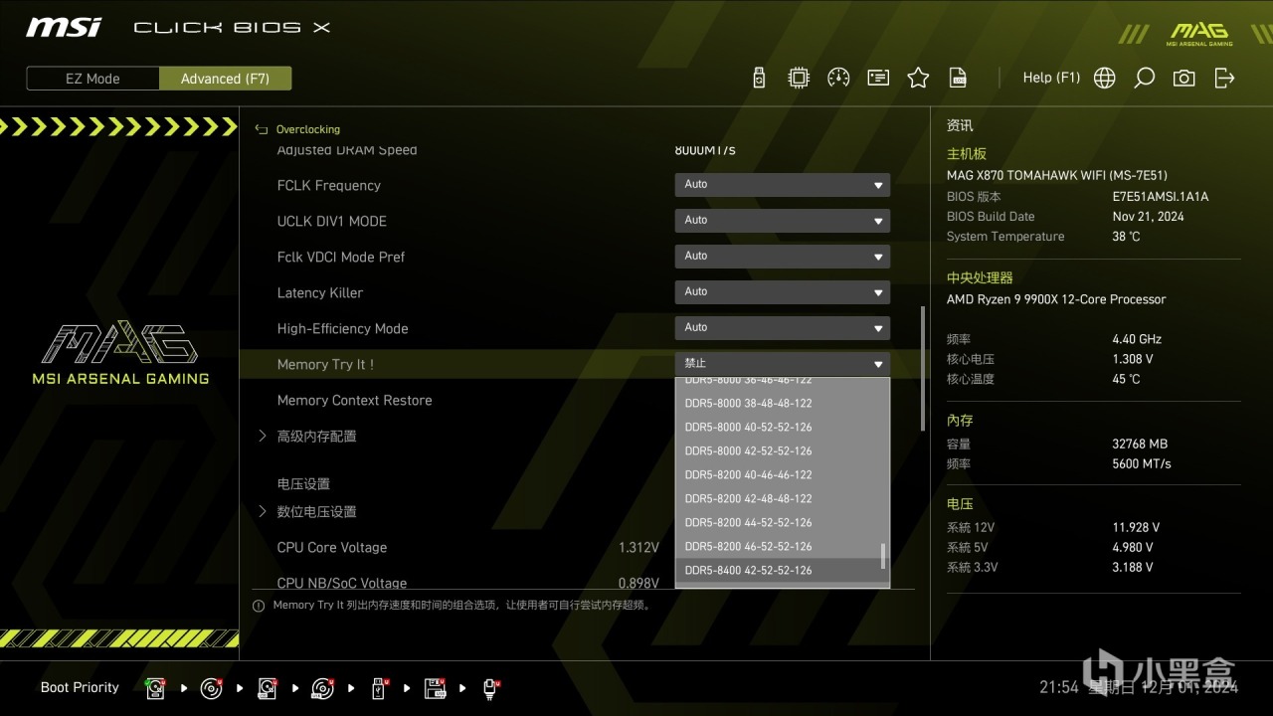
Task: Click BIOS version E7E51AMSI.1A1A
Action: pyautogui.click(x=1161, y=197)
